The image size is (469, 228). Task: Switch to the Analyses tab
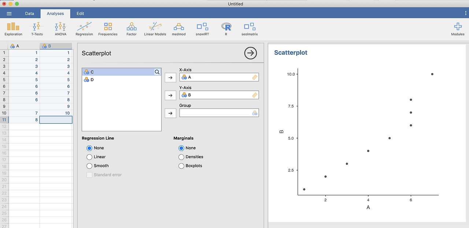pyautogui.click(x=55, y=14)
